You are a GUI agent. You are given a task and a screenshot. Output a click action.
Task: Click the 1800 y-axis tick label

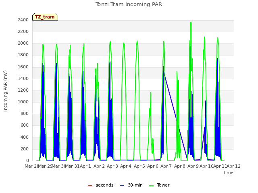23,55
